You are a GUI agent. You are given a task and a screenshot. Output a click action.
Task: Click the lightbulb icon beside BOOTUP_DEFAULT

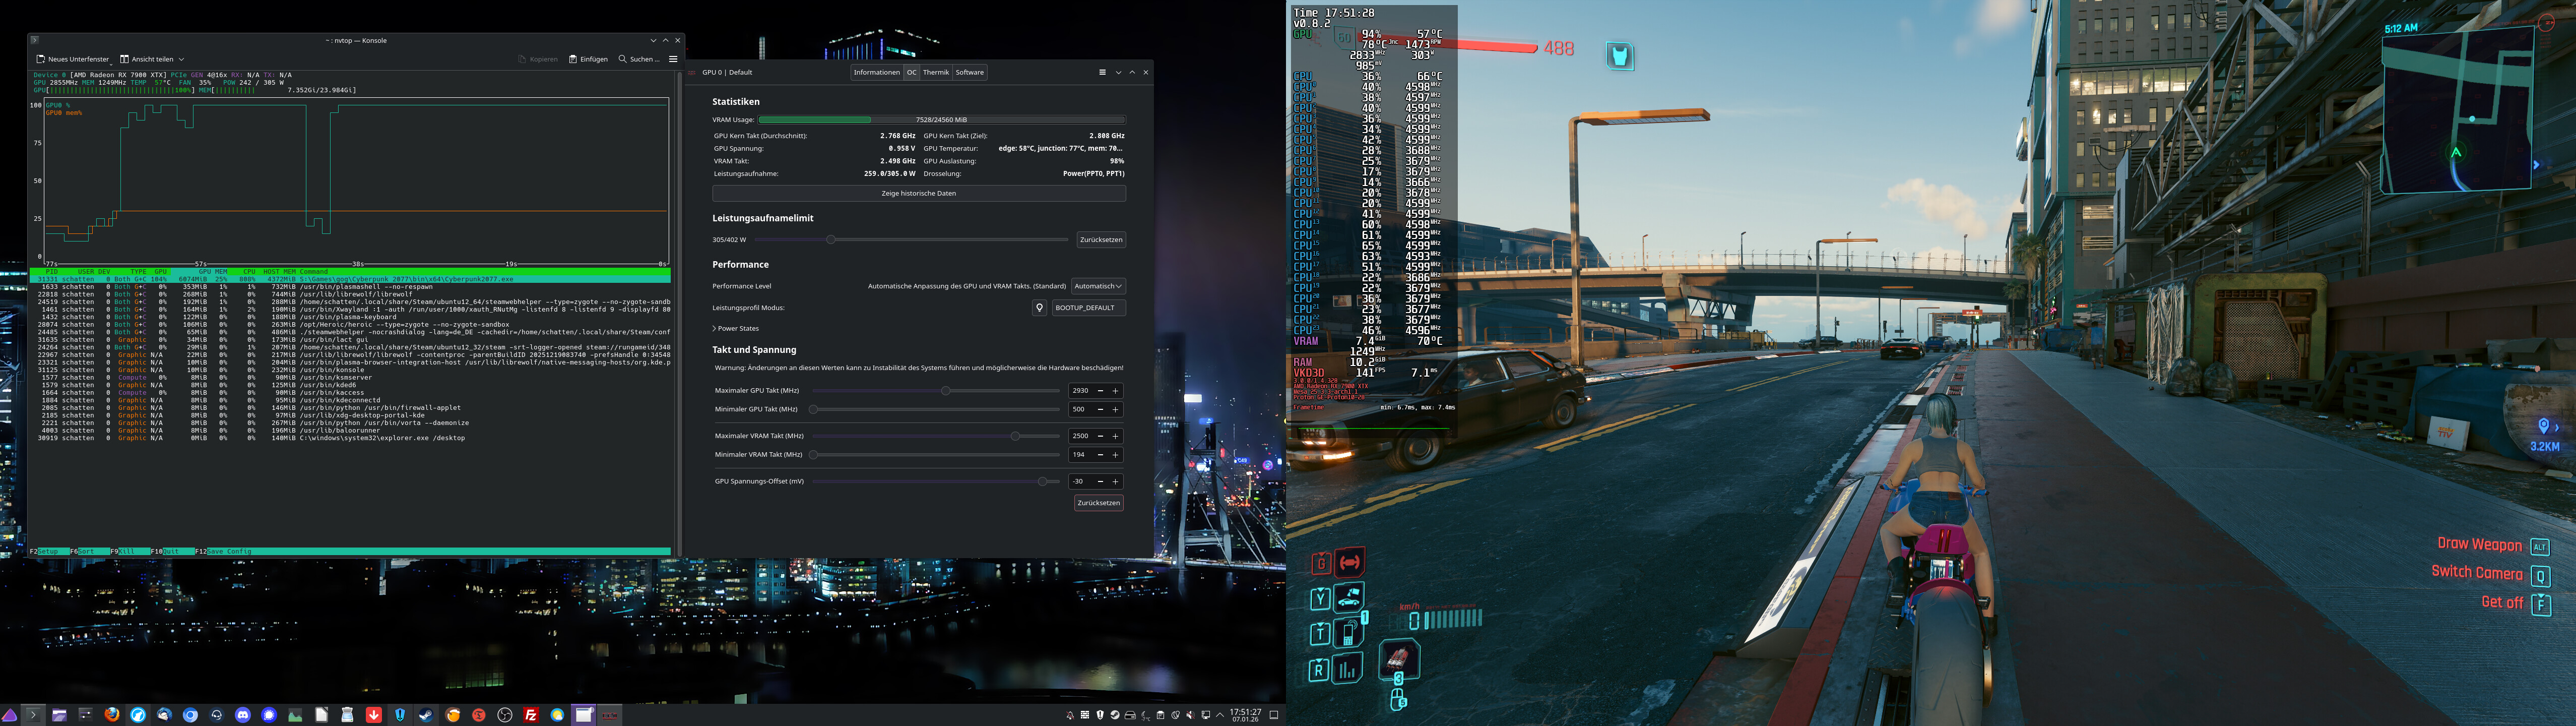pyautogui.click(x=1039, y=308)
